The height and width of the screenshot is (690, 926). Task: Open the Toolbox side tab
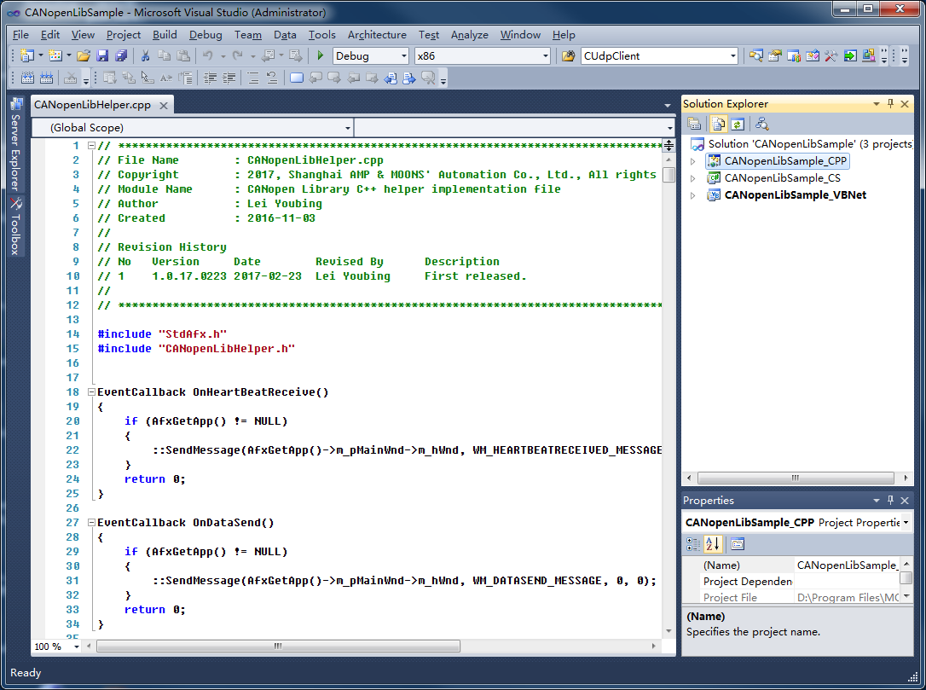16,227
